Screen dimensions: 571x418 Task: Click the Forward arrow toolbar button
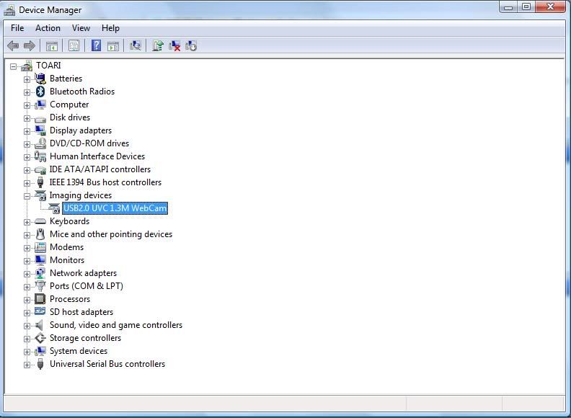[x=29, y=46]
